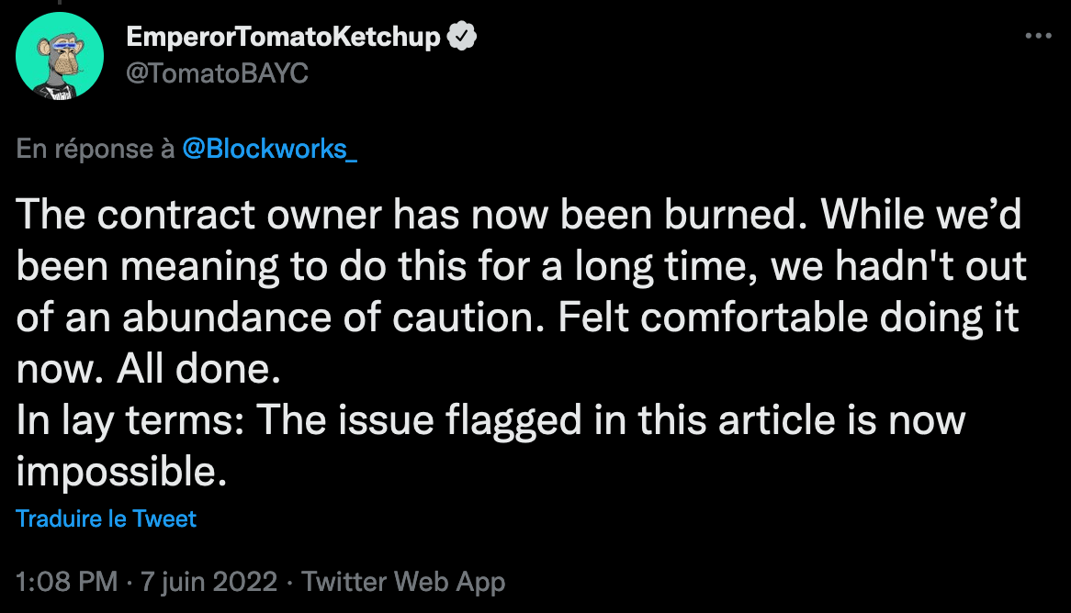Click the "now. All done." line
The height and width of the screenshot is (613, 1071).
point(146,369)
